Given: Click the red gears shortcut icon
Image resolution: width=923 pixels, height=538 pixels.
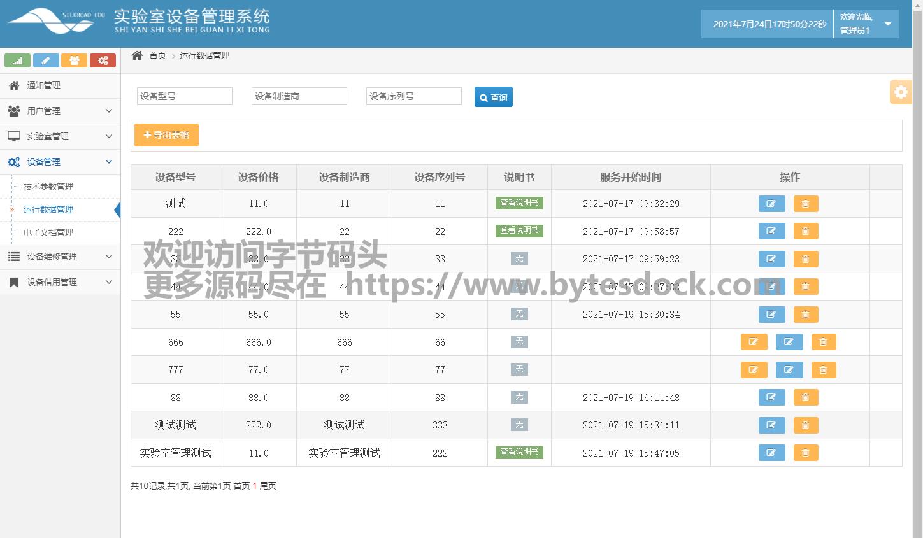Looking at the screenshot, I should coord(103,60).
